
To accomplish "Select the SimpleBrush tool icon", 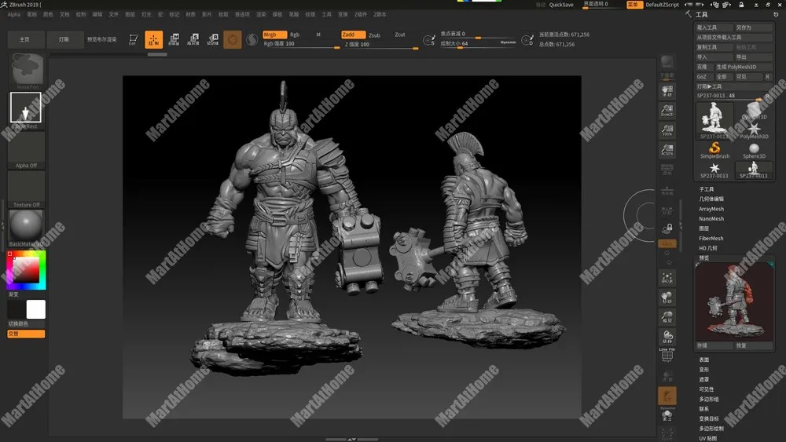I will [714, 150].
